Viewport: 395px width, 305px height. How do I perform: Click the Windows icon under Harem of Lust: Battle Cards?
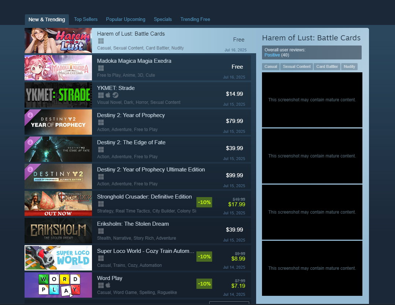coord(101,41)
